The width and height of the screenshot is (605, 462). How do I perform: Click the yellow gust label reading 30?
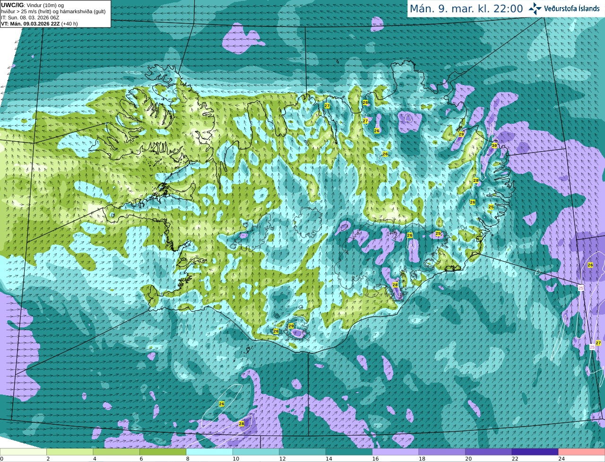(x=494, y=145)
